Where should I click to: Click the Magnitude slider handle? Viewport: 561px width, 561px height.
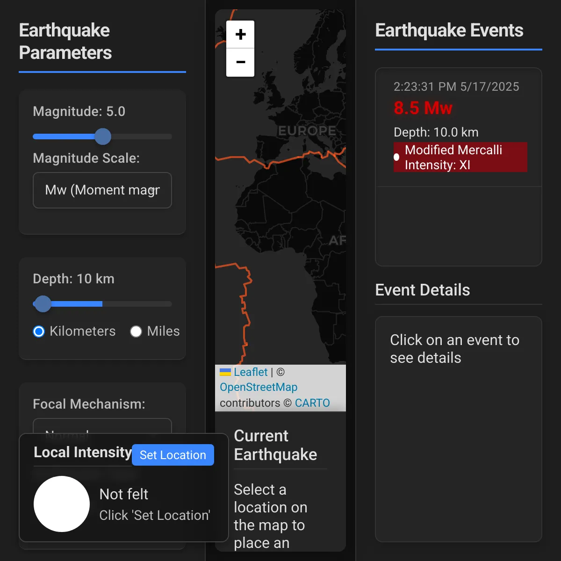pos(103,137)
